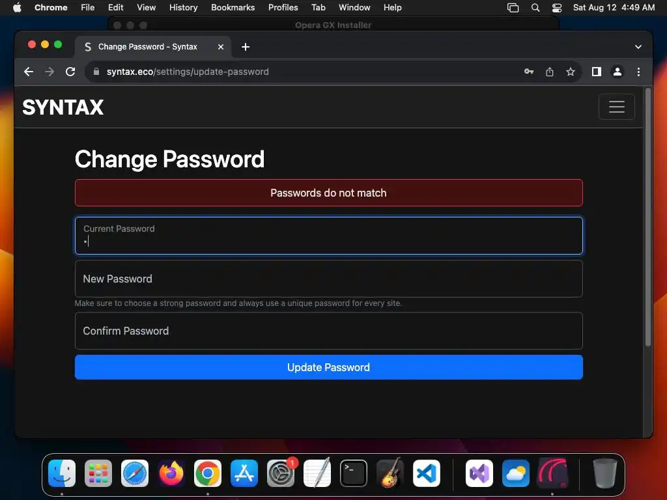Screen dimensions: 667x500
Task: Open Chrome's three-dot menu
Action: coord(638,72)
